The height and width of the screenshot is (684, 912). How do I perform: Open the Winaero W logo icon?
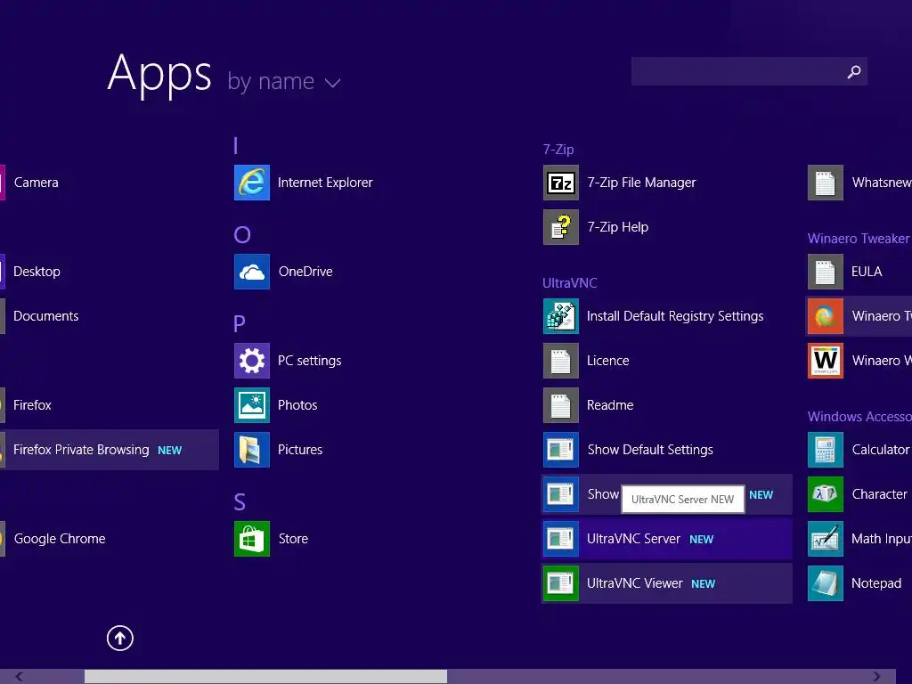[x=826, y=361]
